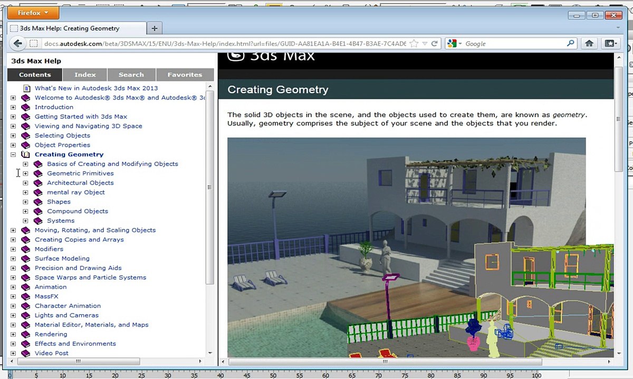Click the book icon beside Systems
This screenshot has width=633, height=379.
pos(38,221)
